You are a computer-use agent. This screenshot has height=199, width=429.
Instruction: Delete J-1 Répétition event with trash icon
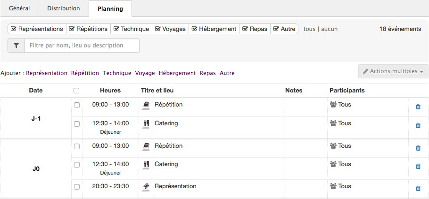(x=418, y=107)
